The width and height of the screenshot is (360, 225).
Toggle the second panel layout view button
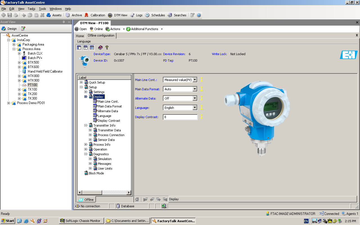point(85,48)
